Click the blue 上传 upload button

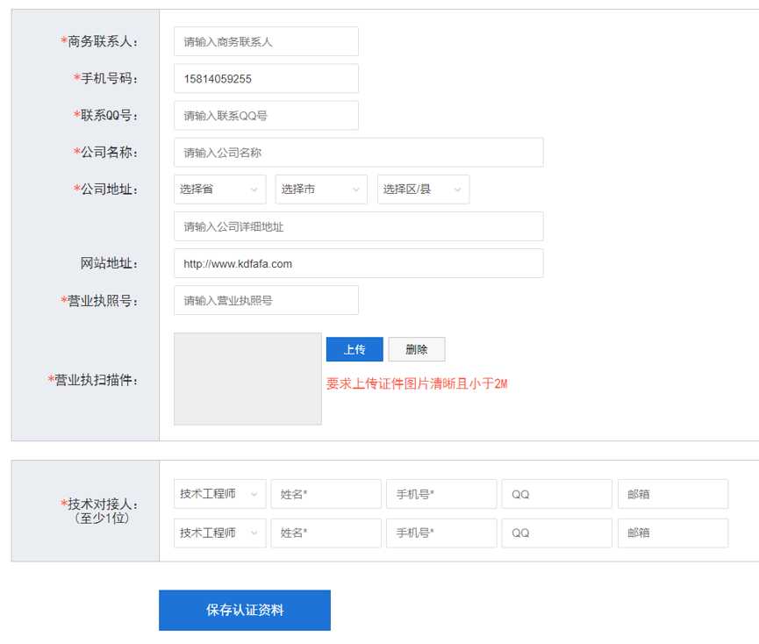tap(354, 348)
